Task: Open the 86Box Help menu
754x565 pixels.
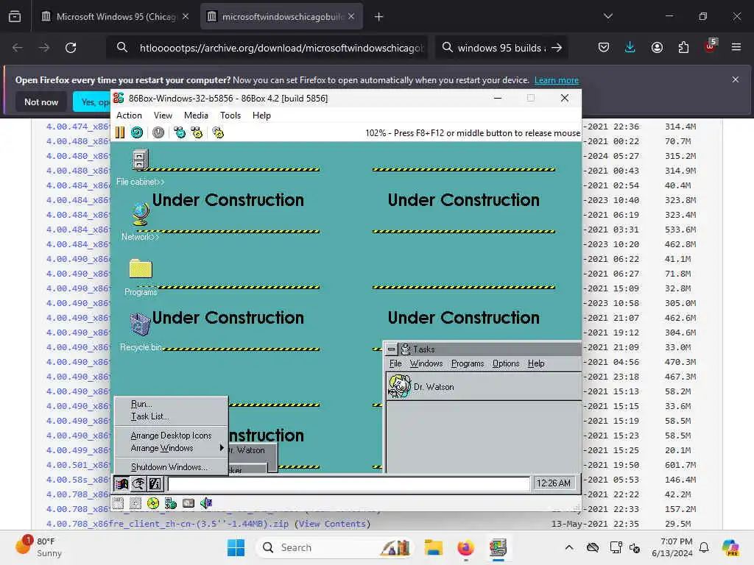Action: pyautogui.click(x=261, y=116)
